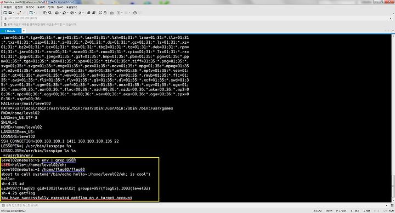Expand the Font dropdown arrow

pyautogui.click(x=83, y=13)
